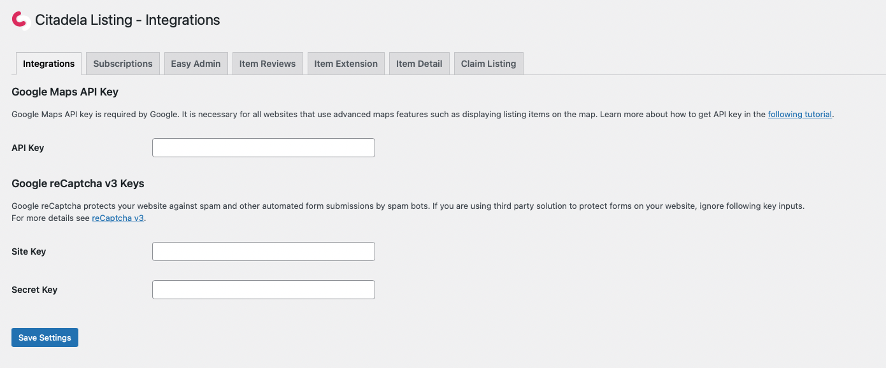
Task: Click the Secret Key field label
Action: (34, 290)
